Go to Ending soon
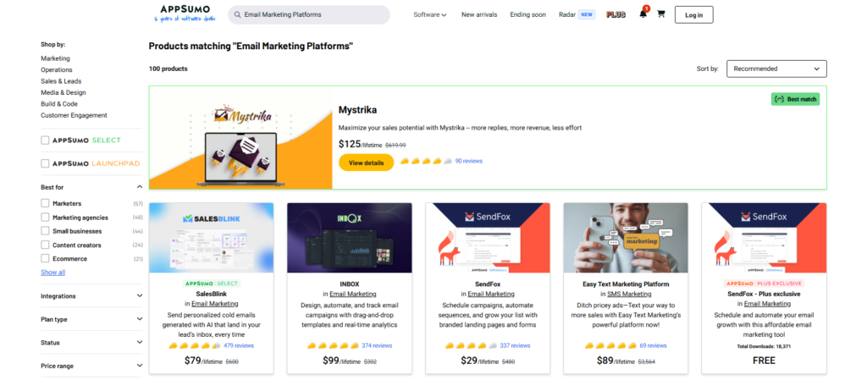The image size is (867, 386). (527, 15)
